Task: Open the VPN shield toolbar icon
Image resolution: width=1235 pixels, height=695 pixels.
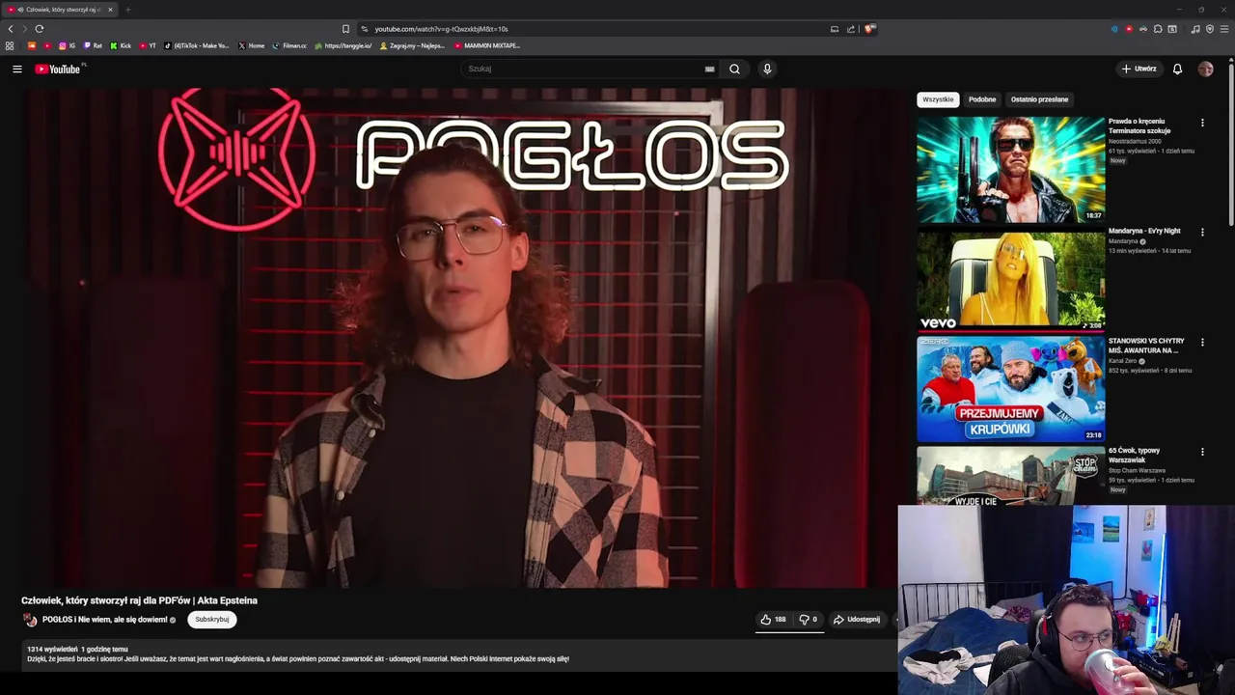Action: click(x=1210, y=29)
